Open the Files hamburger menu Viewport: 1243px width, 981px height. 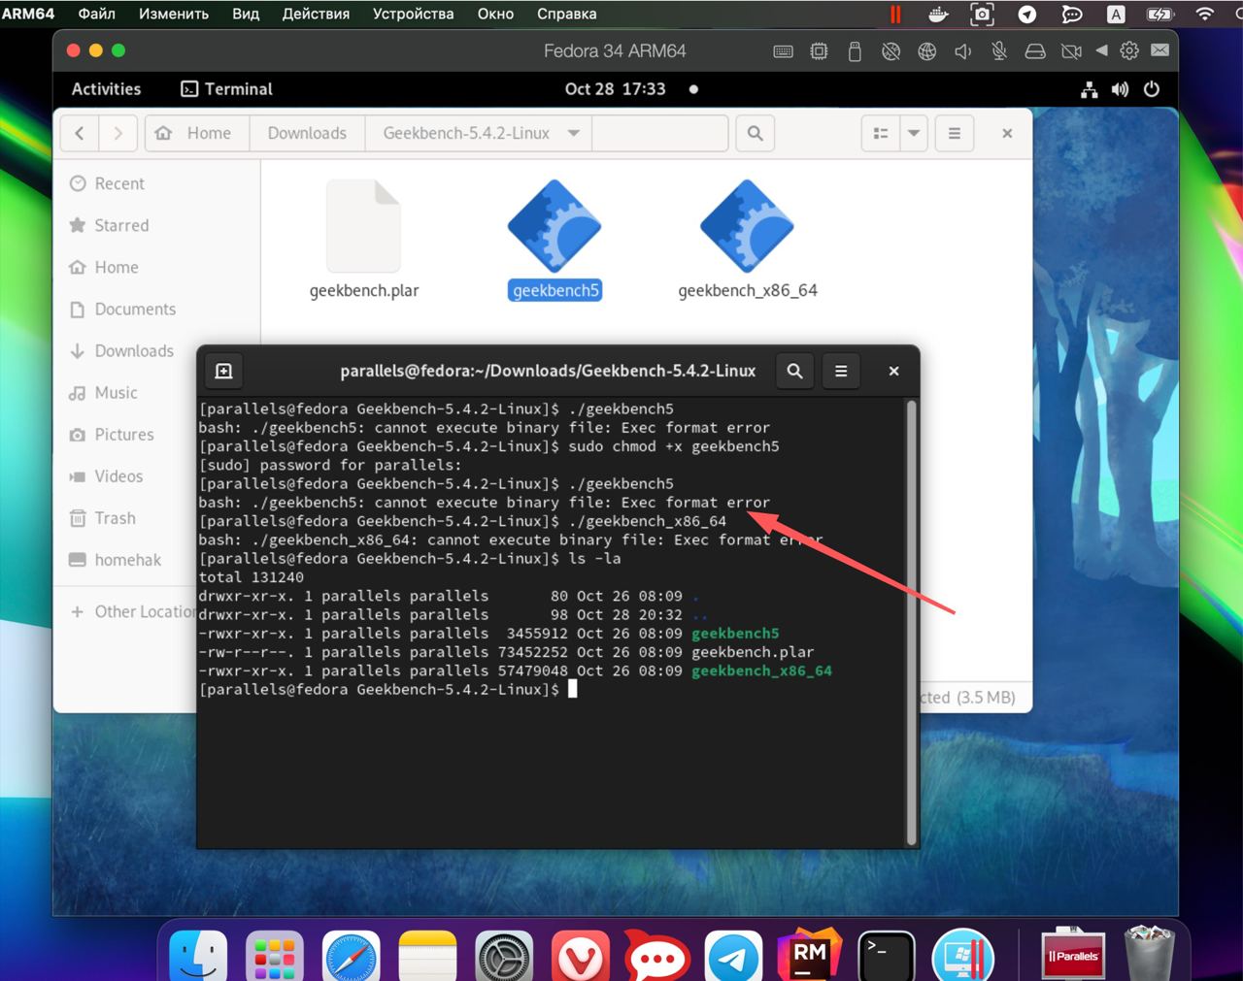pos(955,133)
